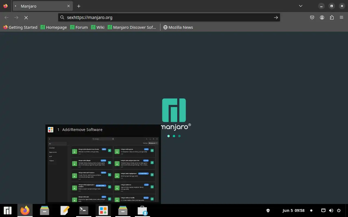Open the Wiki bookmark
Screen dimensions: 348x217
coord(98,27)
